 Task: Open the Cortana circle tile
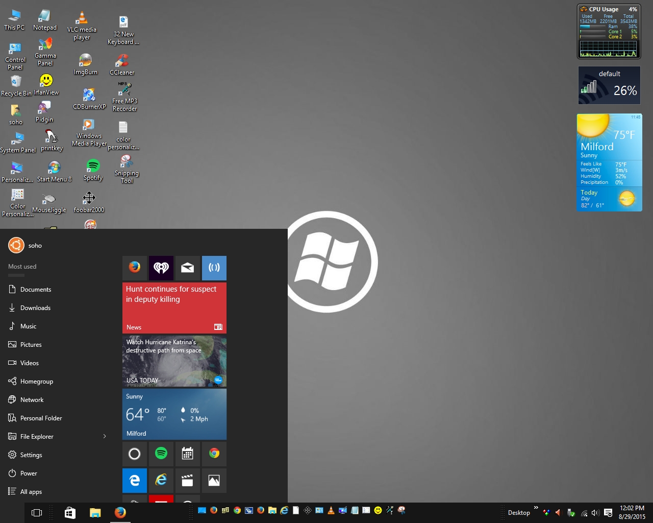point(135,454)
